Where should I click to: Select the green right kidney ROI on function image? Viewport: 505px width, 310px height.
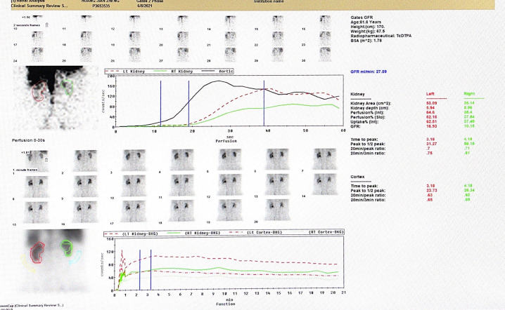pyautogui.click(x=67, y=248)
